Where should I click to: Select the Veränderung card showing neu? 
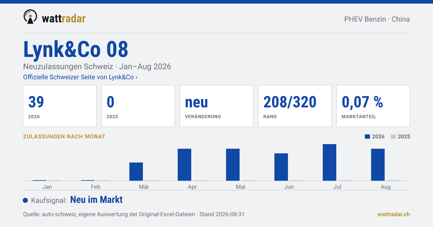216,106
